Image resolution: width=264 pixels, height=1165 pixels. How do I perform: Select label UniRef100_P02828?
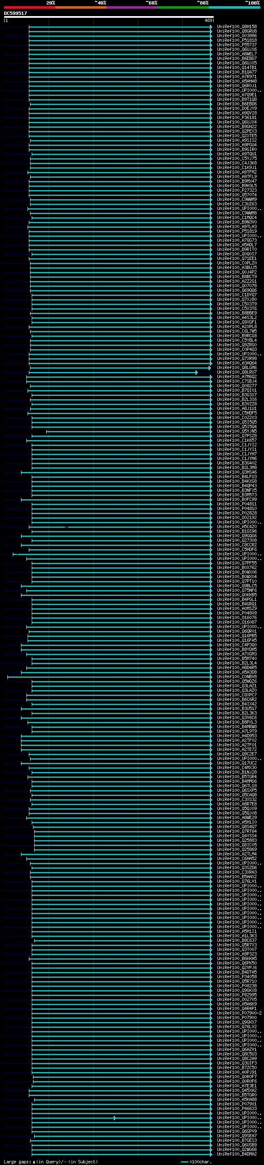(x=236, y=513)
